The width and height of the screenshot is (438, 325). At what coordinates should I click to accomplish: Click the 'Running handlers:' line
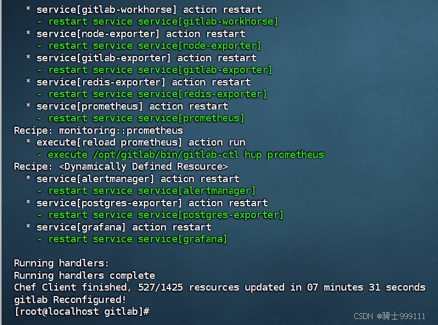tap(61, 264)
